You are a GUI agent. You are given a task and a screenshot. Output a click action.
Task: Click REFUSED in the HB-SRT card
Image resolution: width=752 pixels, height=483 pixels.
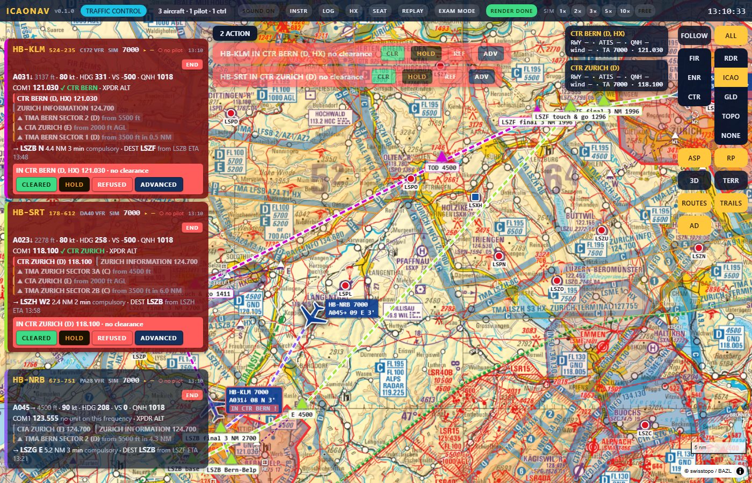click(x=112, y=338)
